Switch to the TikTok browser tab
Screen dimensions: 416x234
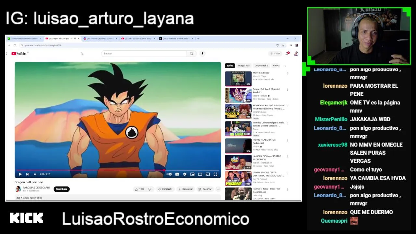pos(175,39)
